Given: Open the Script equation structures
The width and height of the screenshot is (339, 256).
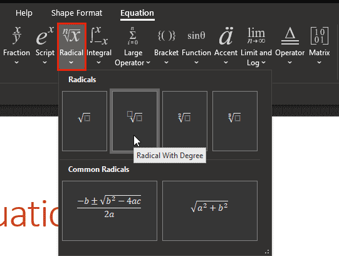Looking at the screenshot, I should click(44, 46).
